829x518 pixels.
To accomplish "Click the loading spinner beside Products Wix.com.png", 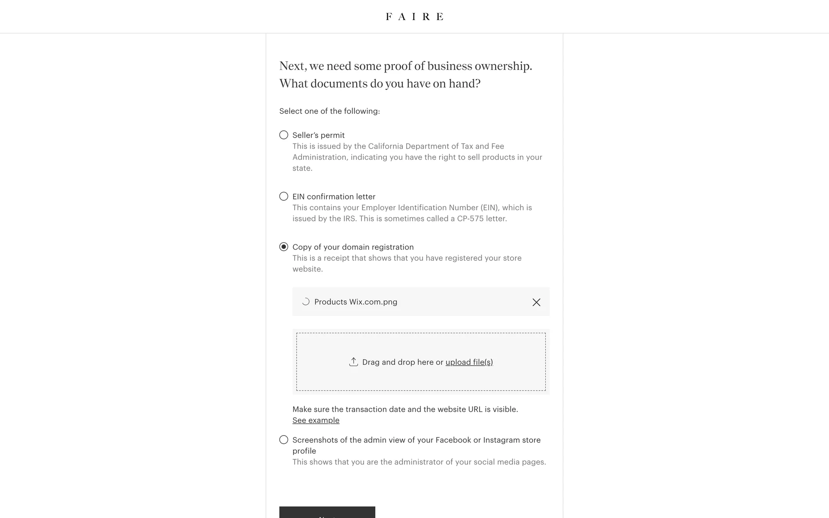I will pos(306,302).
